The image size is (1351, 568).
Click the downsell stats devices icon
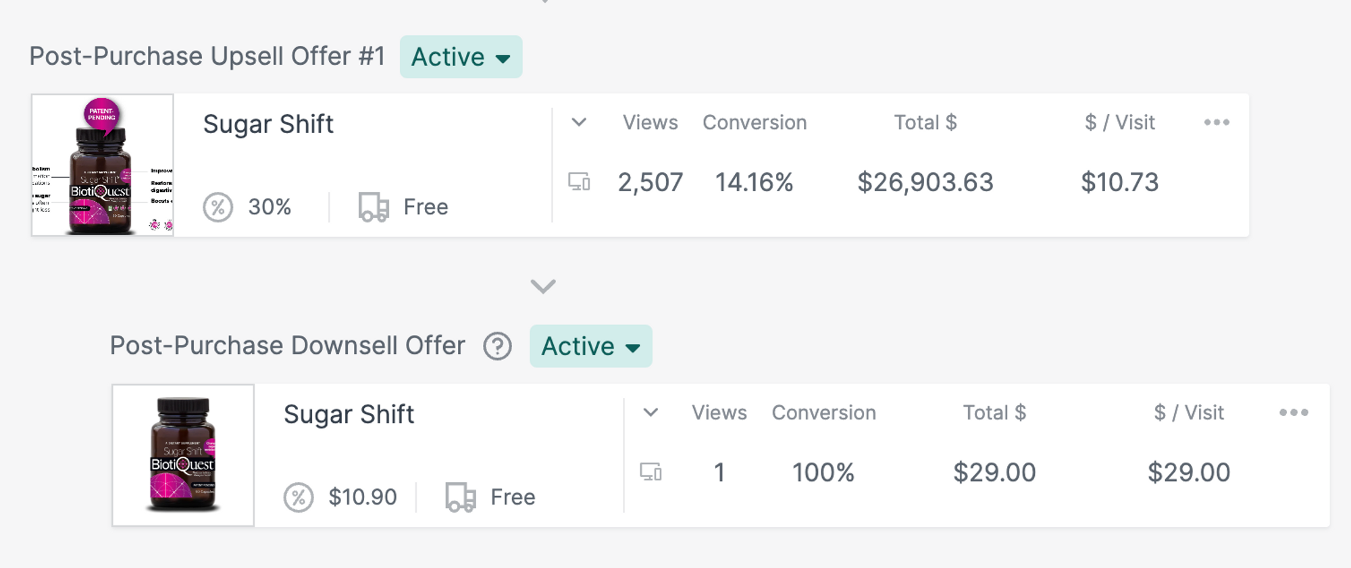click(651, 471)
